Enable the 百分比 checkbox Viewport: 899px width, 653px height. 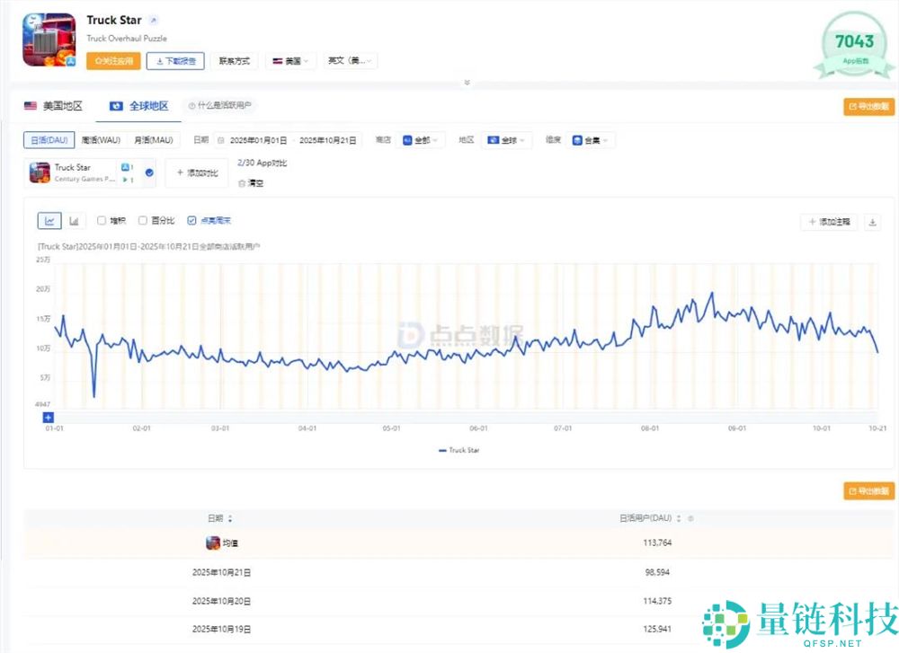point(142,220)
